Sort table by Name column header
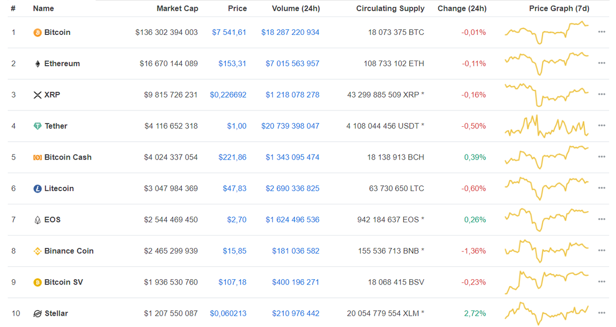 click(x=43, y=9)
